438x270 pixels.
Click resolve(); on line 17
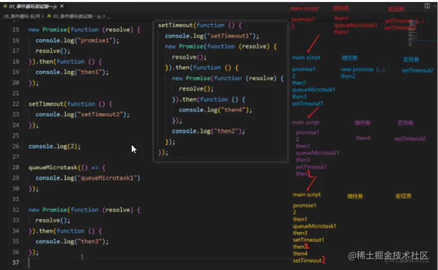[52, 51]
